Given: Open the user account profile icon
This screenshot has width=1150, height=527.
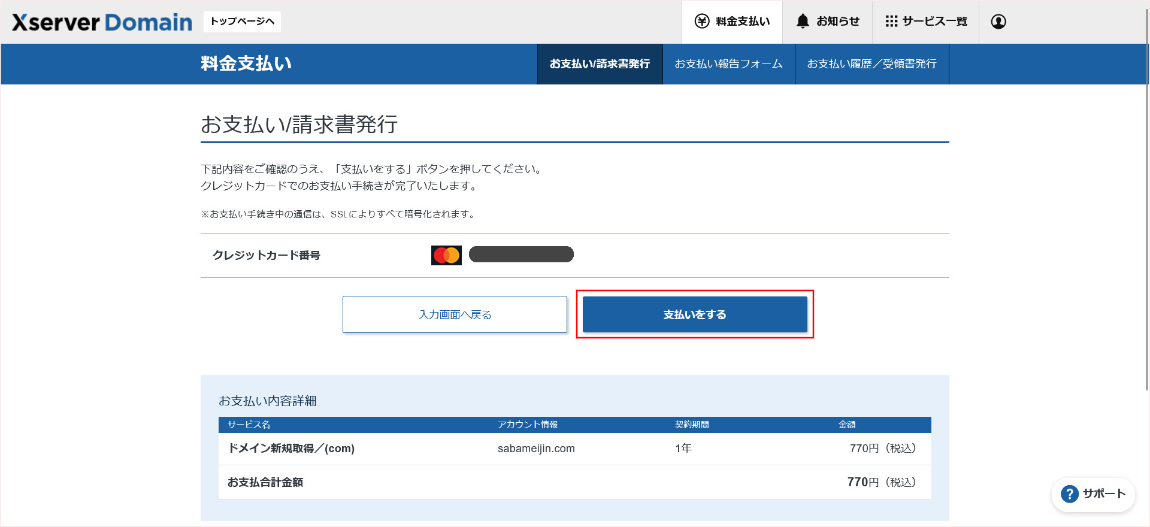Looking at the screenshot, I should (998, 22).
